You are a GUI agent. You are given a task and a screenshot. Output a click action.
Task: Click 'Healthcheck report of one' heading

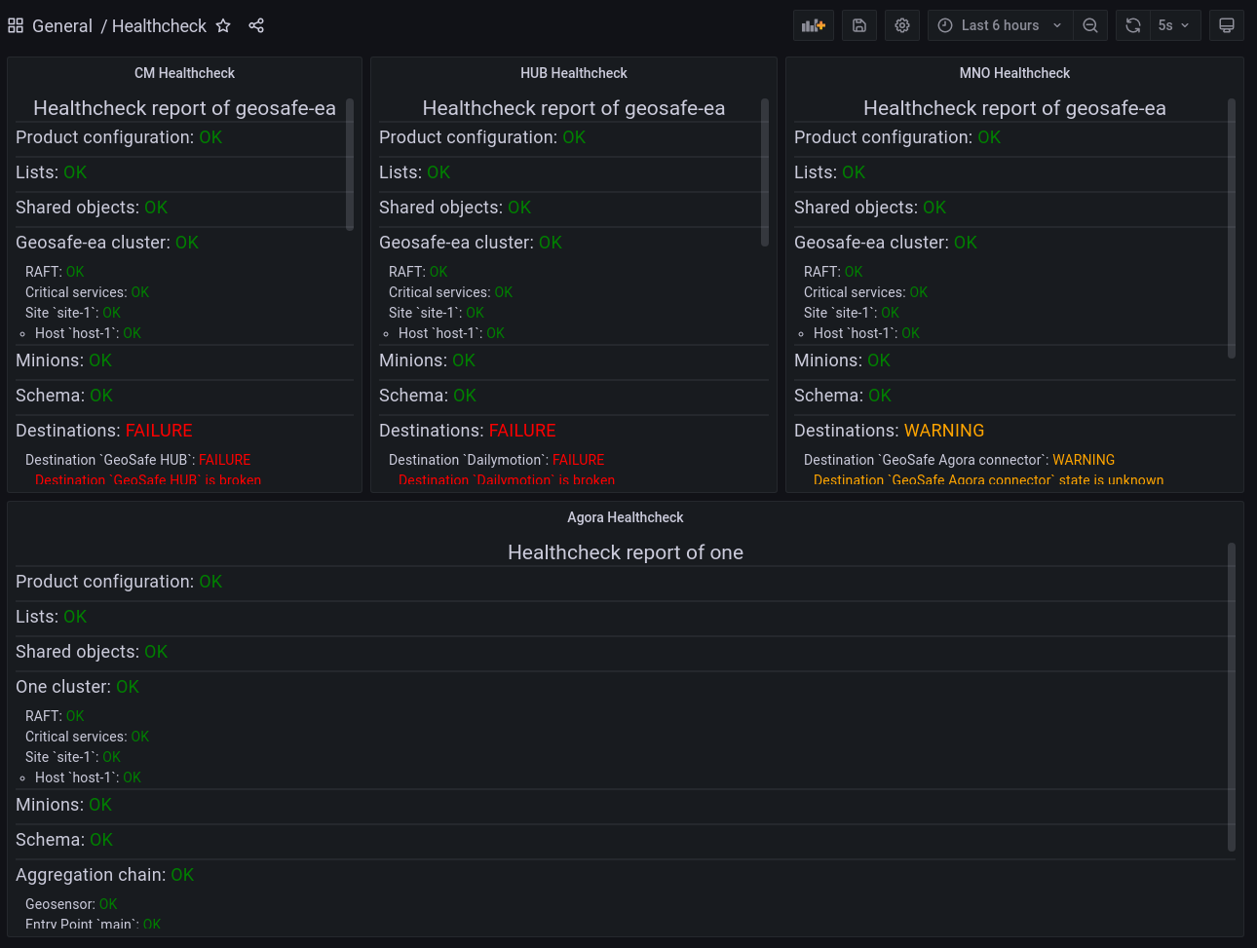click(x=626, y=552)
